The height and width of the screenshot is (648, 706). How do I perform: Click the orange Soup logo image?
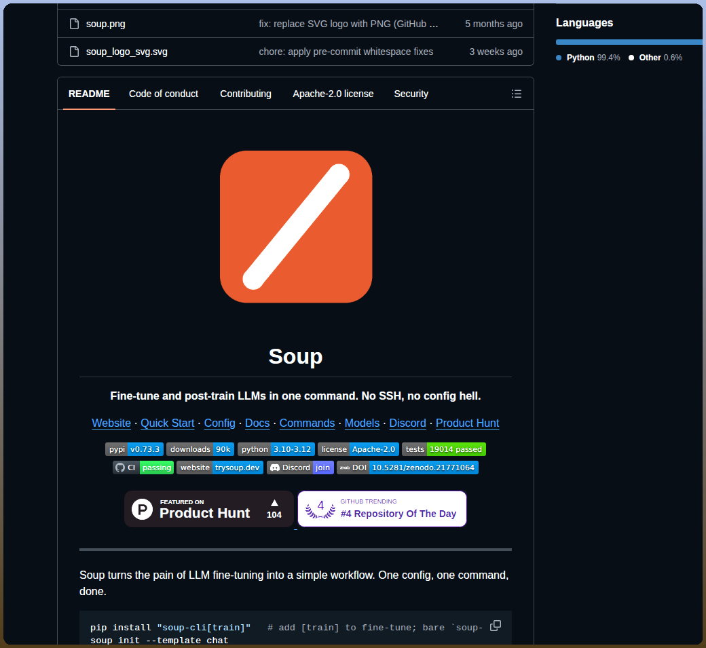coord(296,227)
